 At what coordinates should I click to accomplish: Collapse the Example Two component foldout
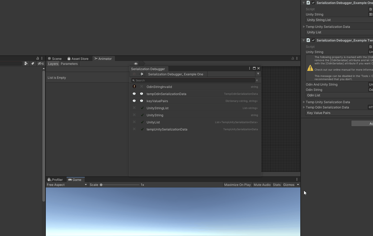click(x=304, y=40)
